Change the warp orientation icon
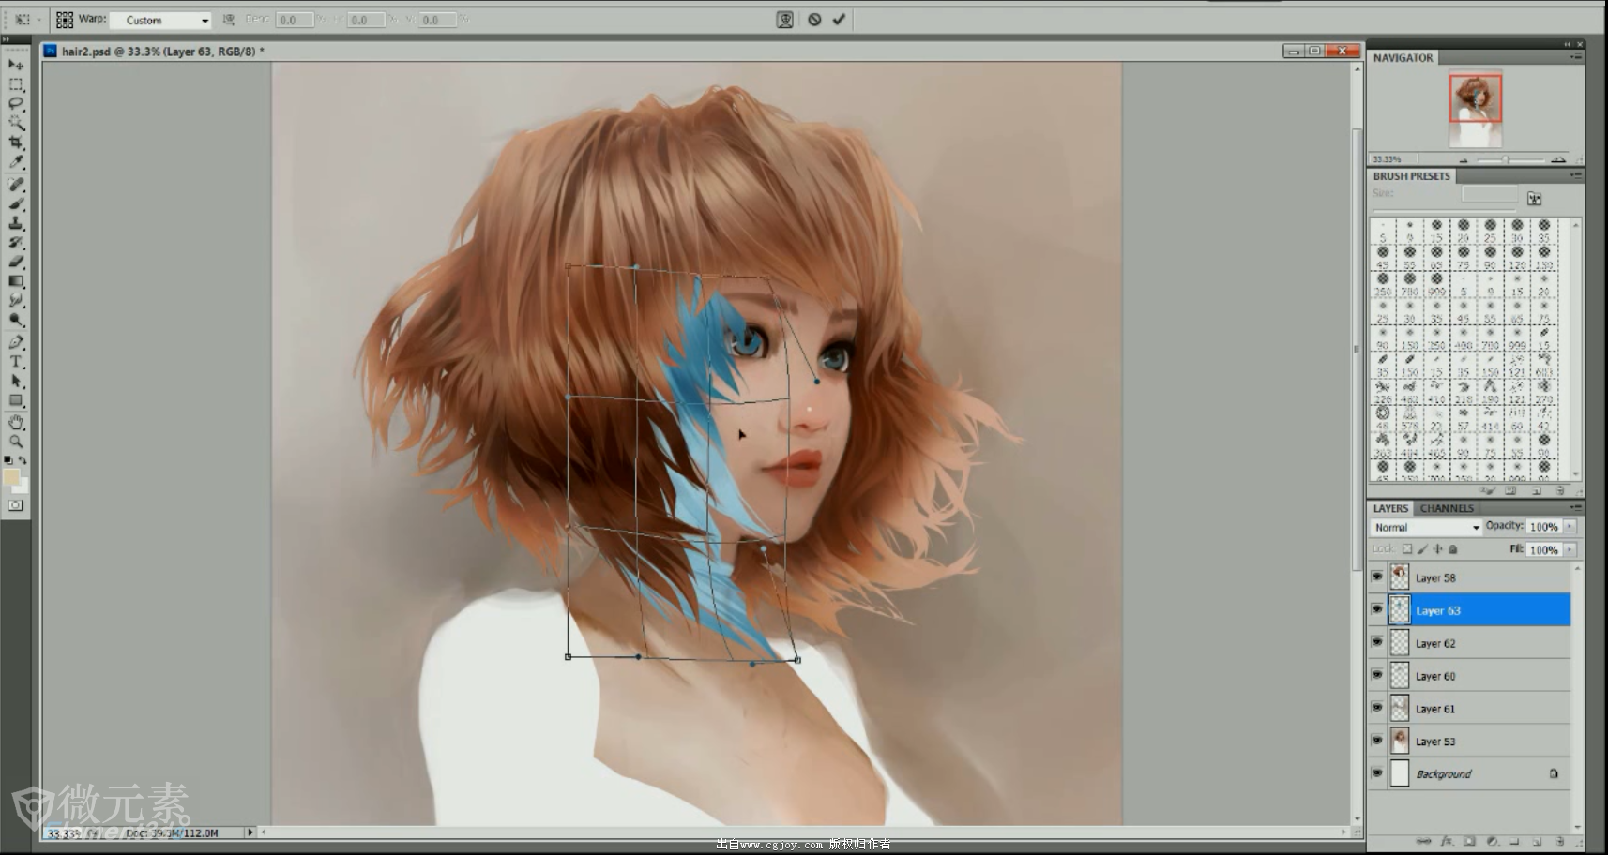The image size is (1608, 855). tap(228, 20)
